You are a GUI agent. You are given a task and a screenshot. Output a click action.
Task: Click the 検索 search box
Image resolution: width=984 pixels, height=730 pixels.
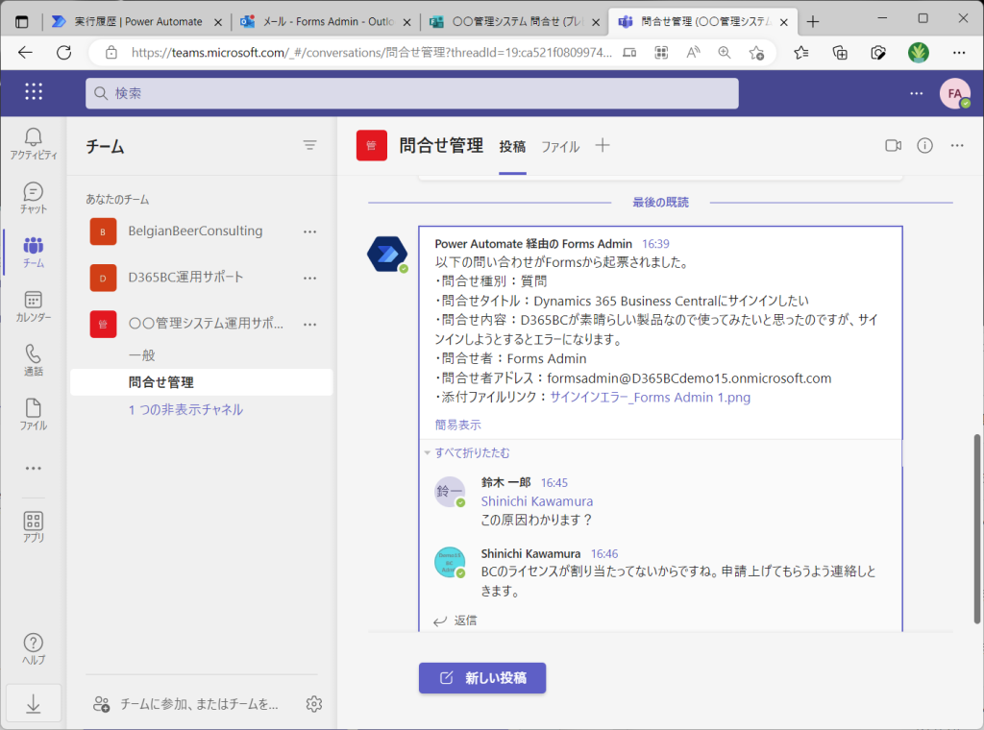point(411,93)
